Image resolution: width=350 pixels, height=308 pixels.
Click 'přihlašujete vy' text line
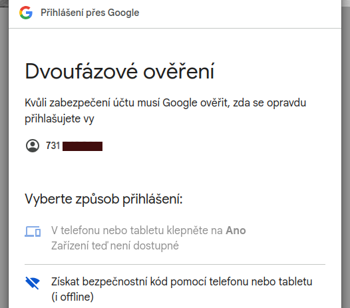pyautogui.click(x=59, y=119)
